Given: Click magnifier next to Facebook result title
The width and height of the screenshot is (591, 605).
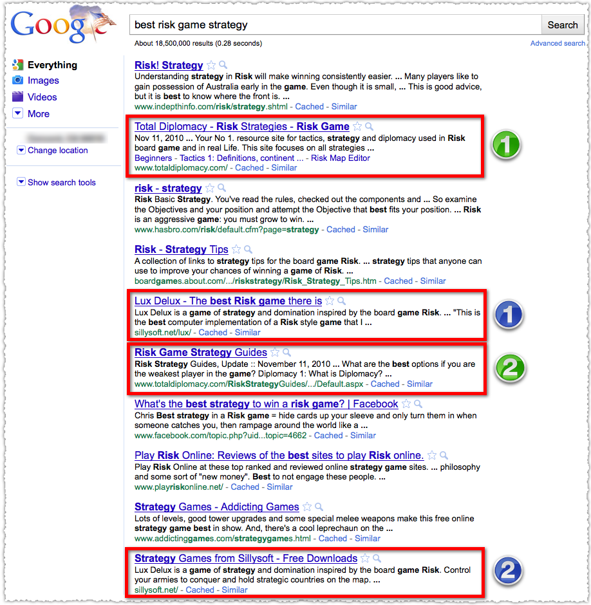Looking at the screenshot, I should [x=418, y=404].
